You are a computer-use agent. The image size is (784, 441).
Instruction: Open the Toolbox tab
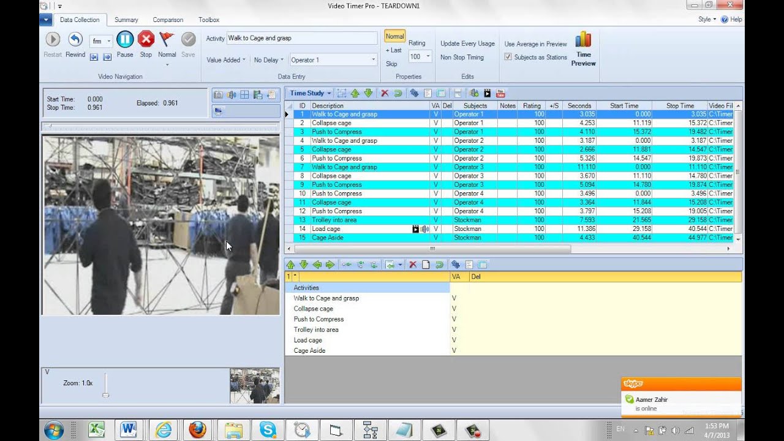click(209, 20)
